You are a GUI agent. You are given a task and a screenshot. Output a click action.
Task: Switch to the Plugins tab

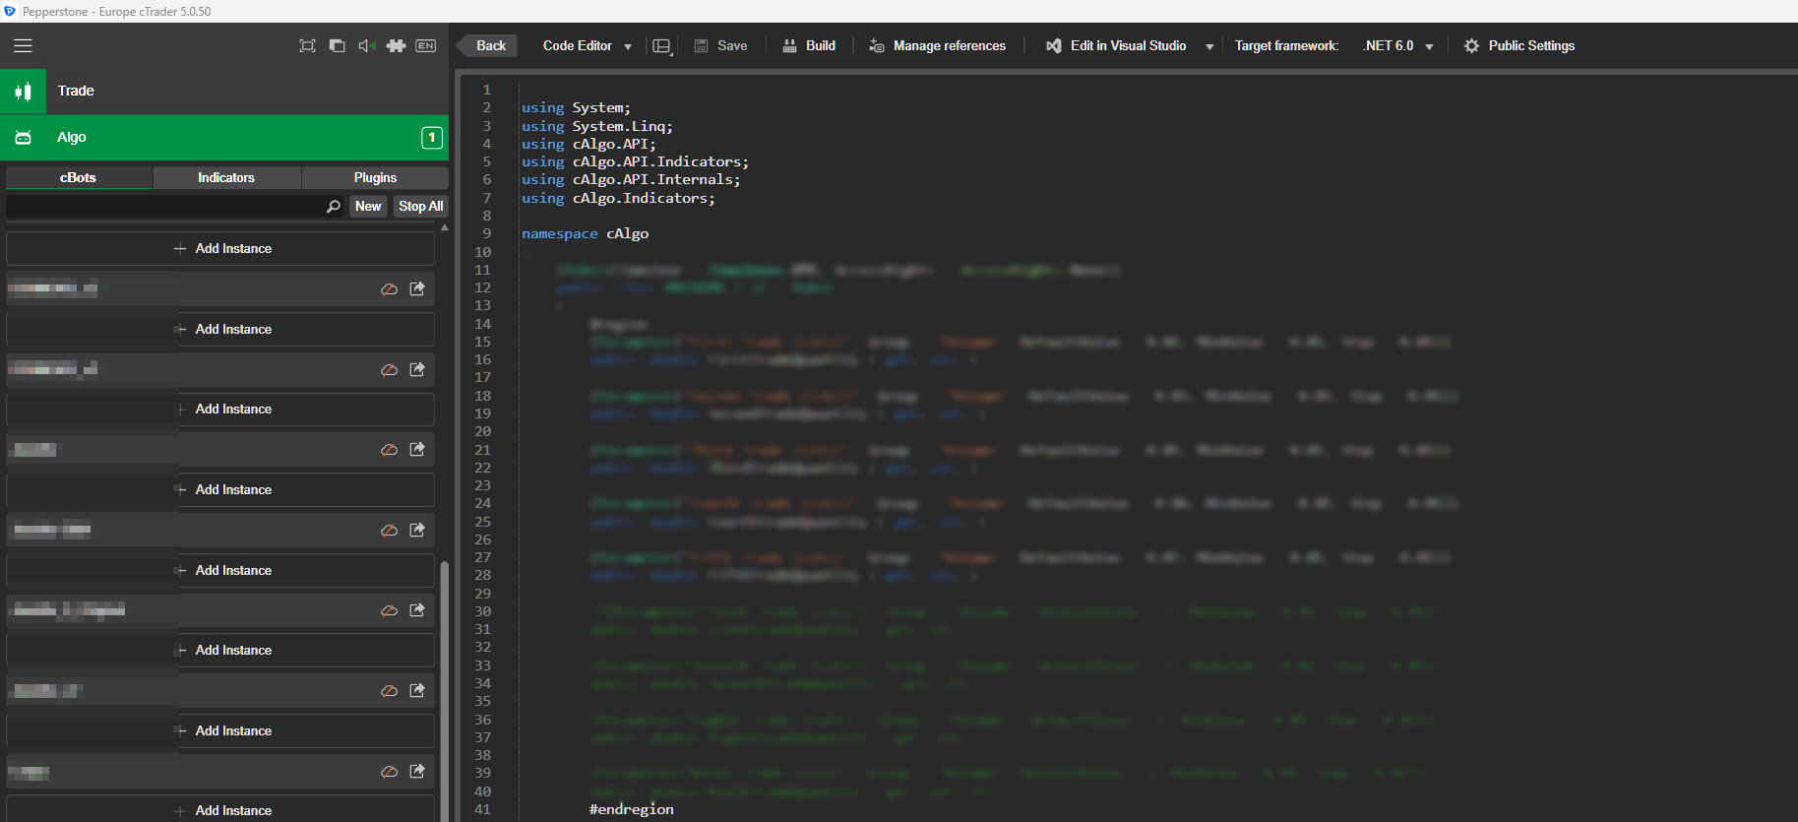tap(375, 178)
